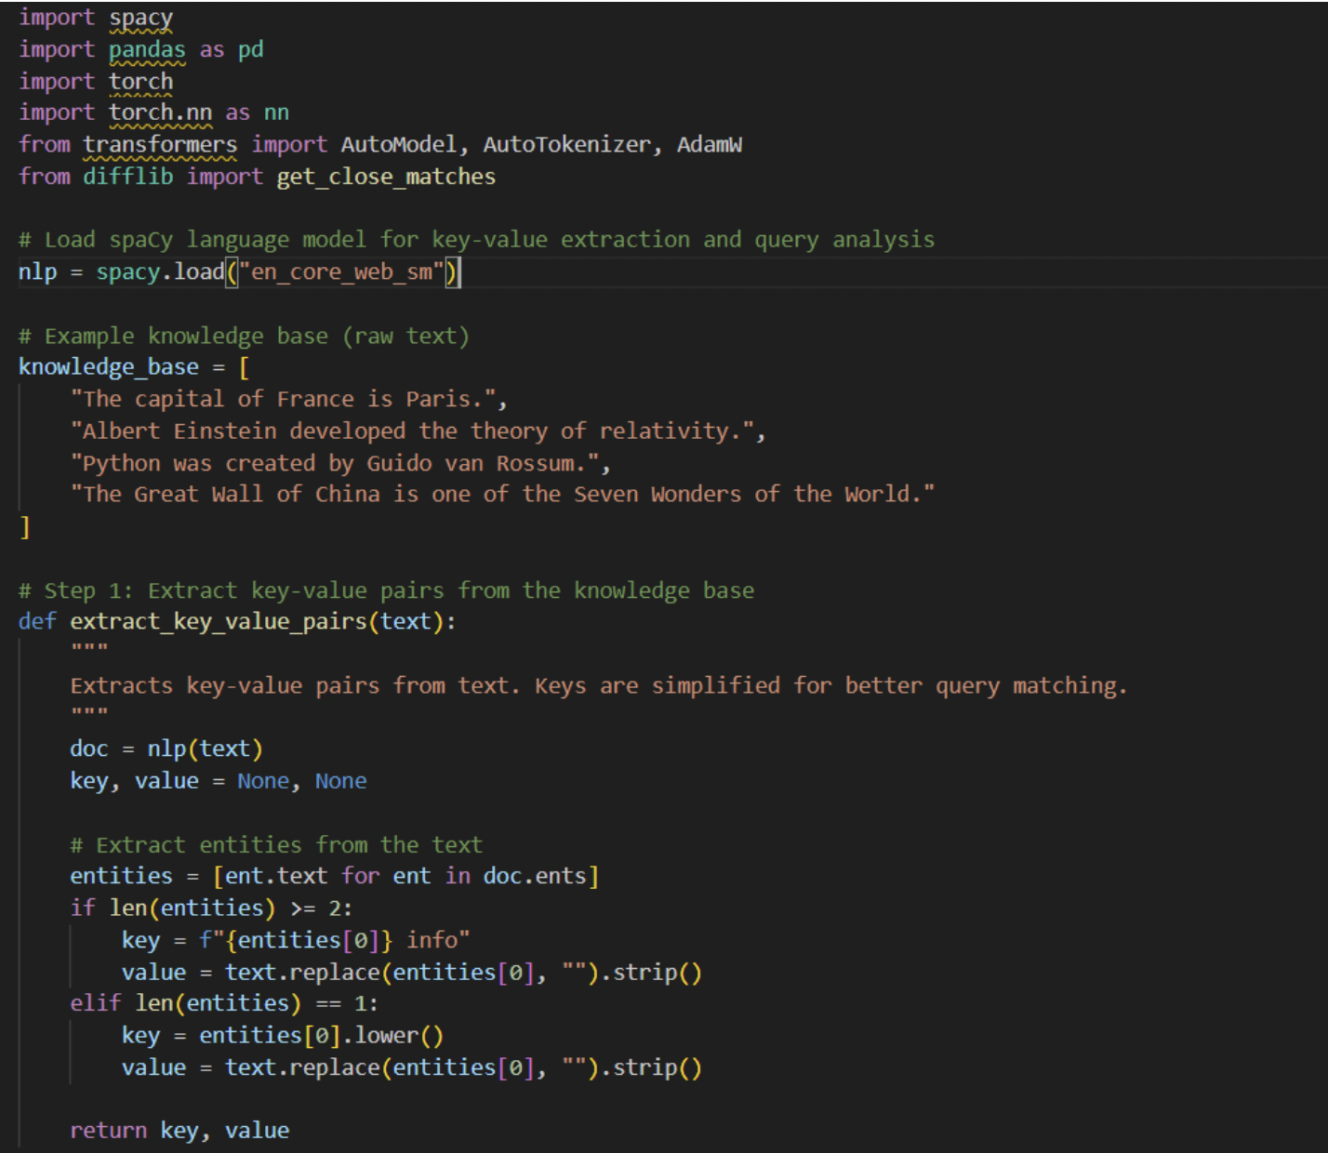The image size is (1328, 1153).
Task: Click the 'AdamW' import name
Action: [709, 145]
